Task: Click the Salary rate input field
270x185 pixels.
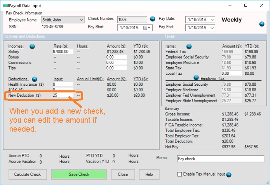Action: tap(63, 51)
